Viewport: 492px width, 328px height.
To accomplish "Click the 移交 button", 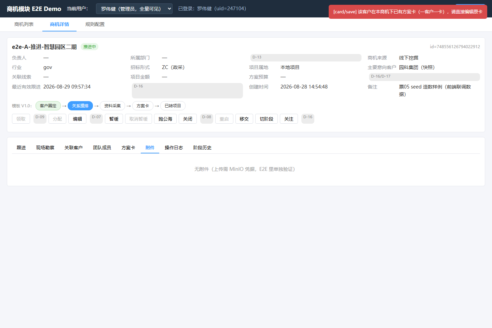I will [244, 119].
